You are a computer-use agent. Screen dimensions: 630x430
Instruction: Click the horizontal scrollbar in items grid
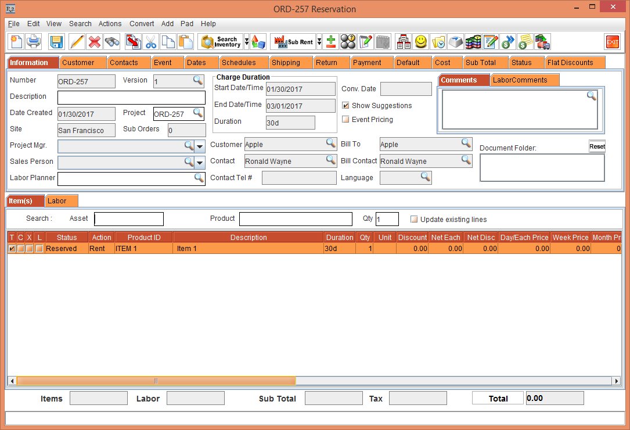(156, 381)
